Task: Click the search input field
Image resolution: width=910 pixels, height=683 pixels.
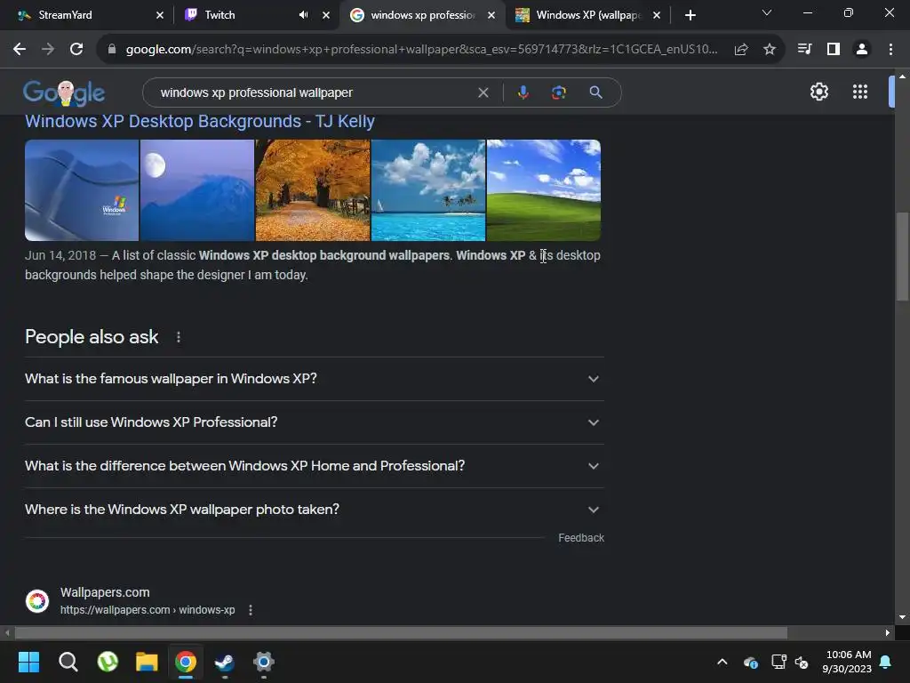Action: pyautogui.click(x=314, y=92)
